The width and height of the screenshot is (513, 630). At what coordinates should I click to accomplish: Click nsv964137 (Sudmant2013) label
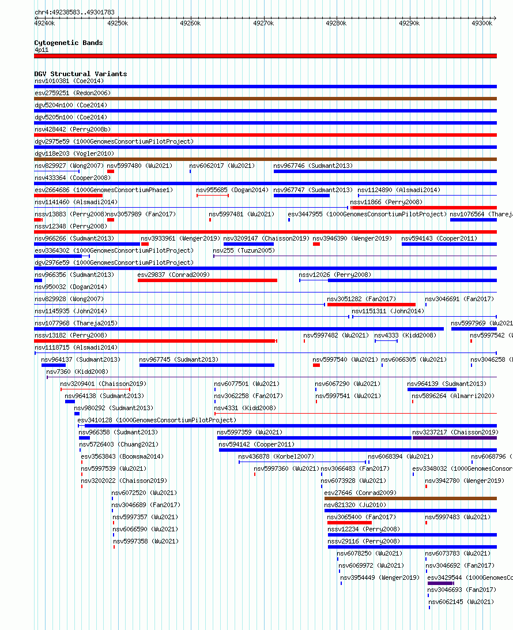(81, 359)
